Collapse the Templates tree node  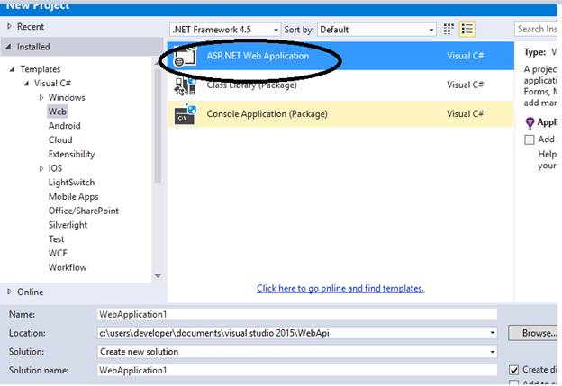(x=13, y=69)
